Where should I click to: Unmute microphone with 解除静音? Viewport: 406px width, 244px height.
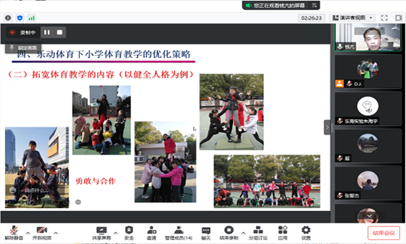click(14, 233)
